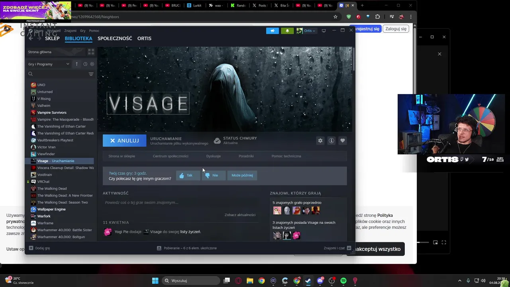Switch Steam to Big Picture mode
Screen dimensions: 510x287
(324, 31)
